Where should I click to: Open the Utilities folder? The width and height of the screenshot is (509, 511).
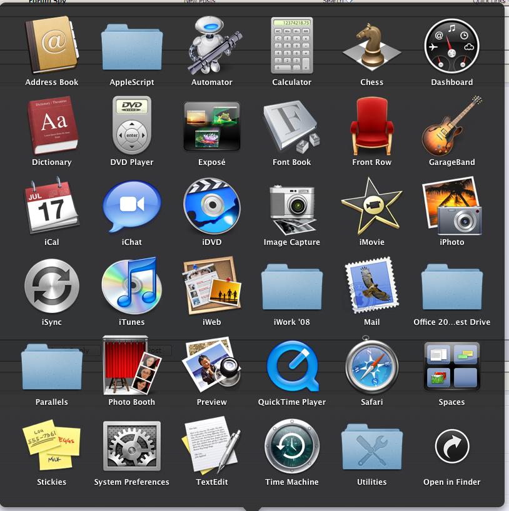tap(371, 447)
